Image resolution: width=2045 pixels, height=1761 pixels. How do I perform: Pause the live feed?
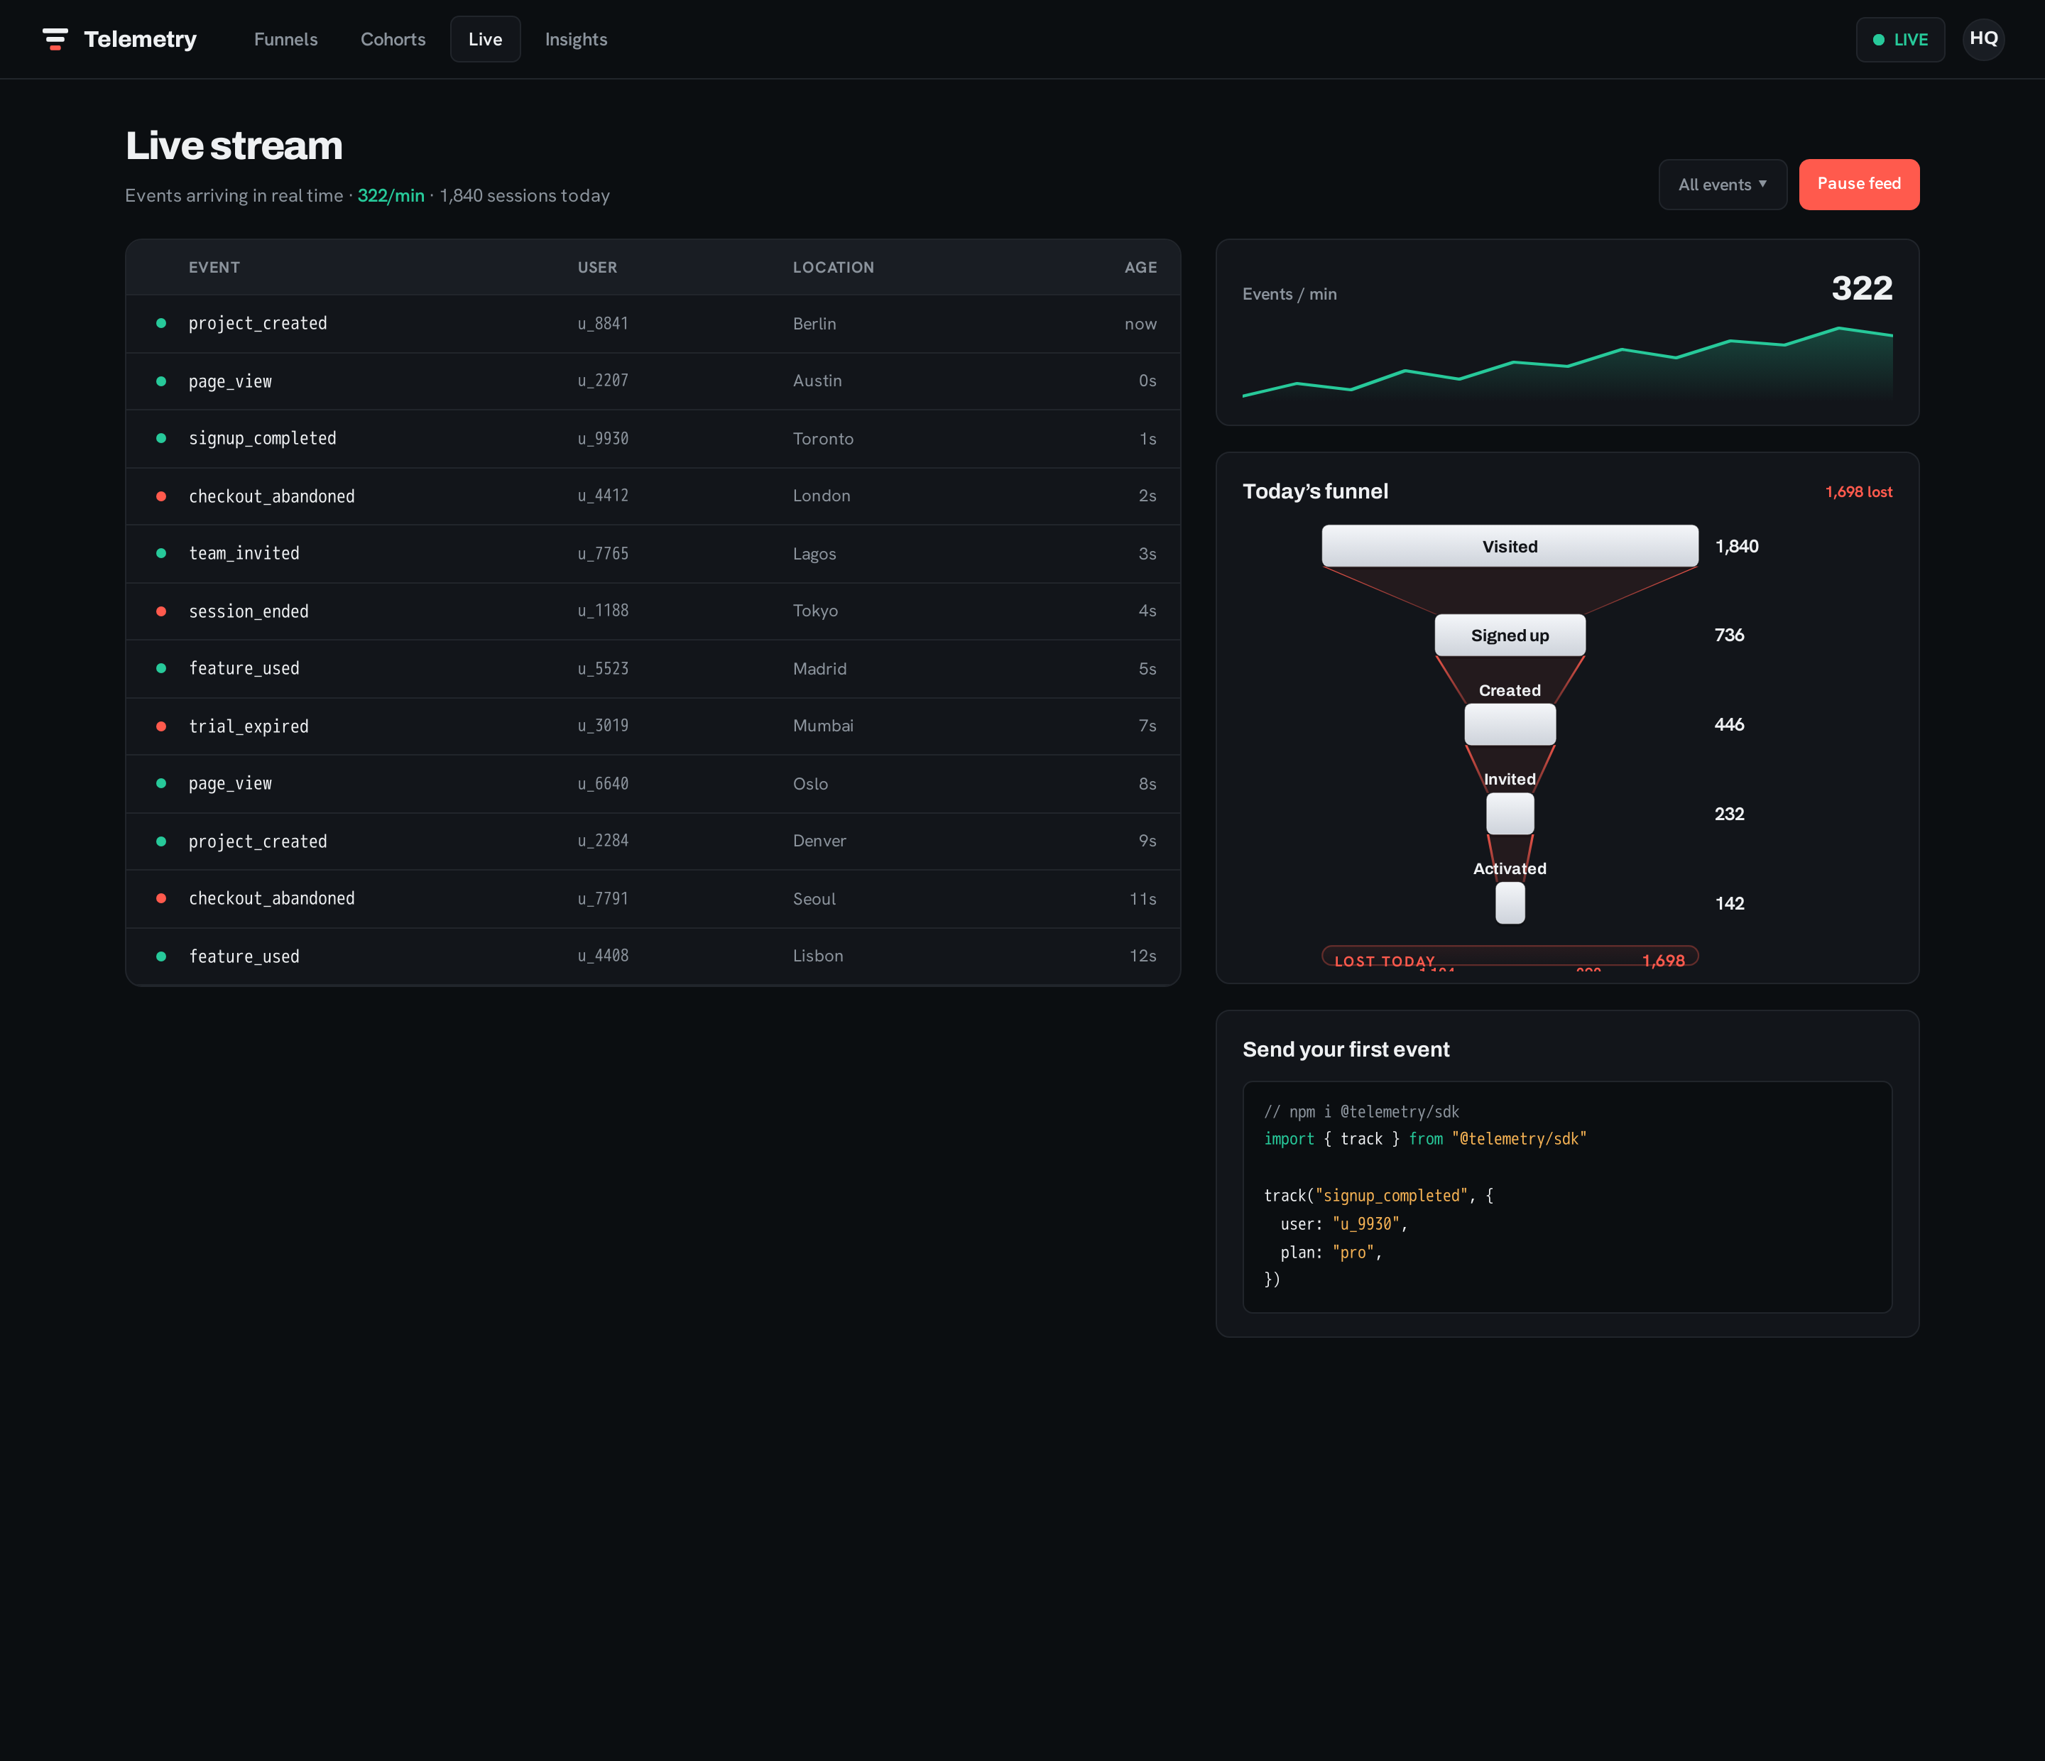pos(1858,185)
